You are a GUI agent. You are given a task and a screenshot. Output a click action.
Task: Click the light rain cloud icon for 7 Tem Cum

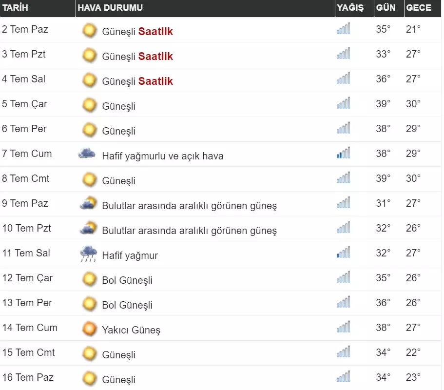(x=87, y=154)
